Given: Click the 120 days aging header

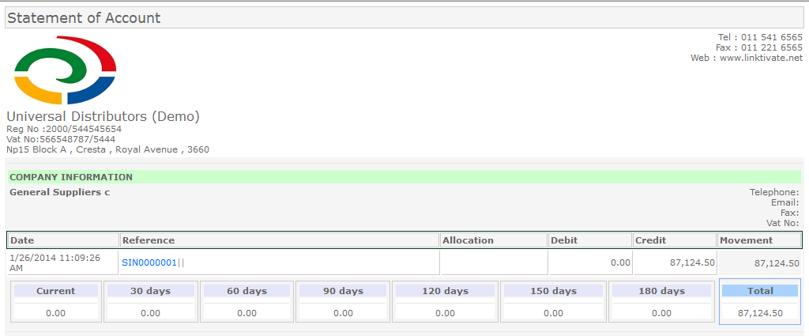Looking at the screenshot, I should [x=445, y=291].
